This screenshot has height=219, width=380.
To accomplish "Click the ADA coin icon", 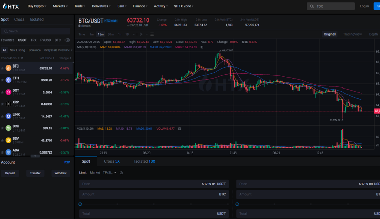I will pos(8,152).
